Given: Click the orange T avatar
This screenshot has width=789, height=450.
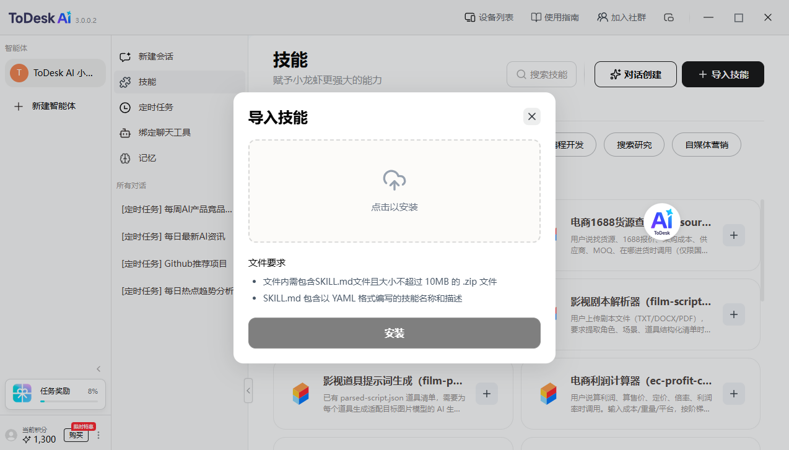Looking at the screenshot, I should 19,73.
